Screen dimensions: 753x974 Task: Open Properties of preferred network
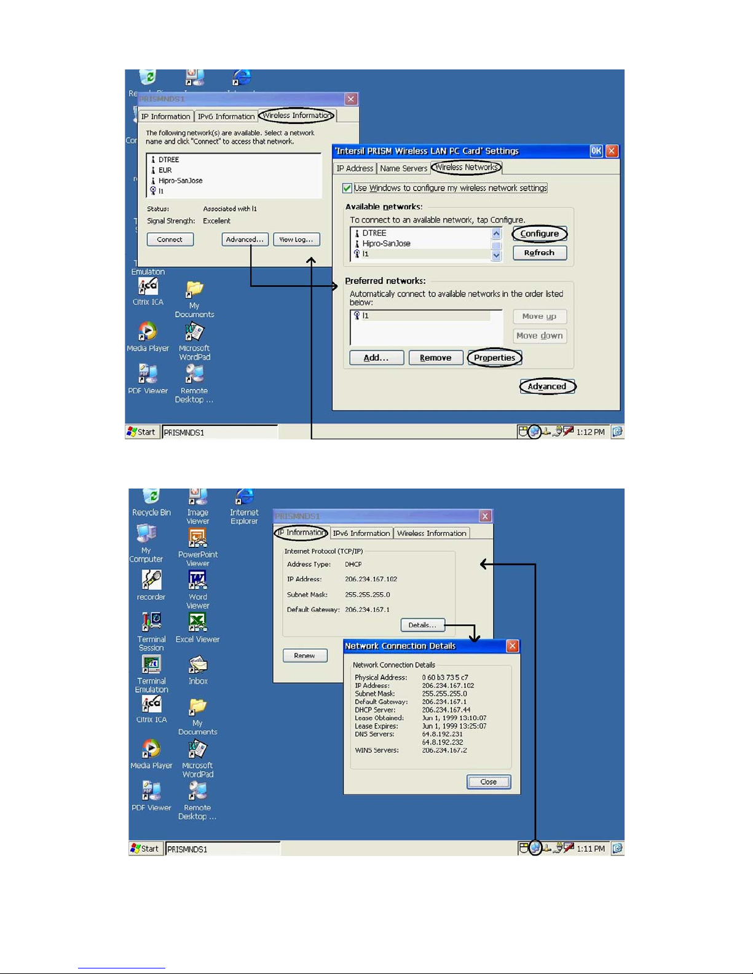(x=495, y=358)
